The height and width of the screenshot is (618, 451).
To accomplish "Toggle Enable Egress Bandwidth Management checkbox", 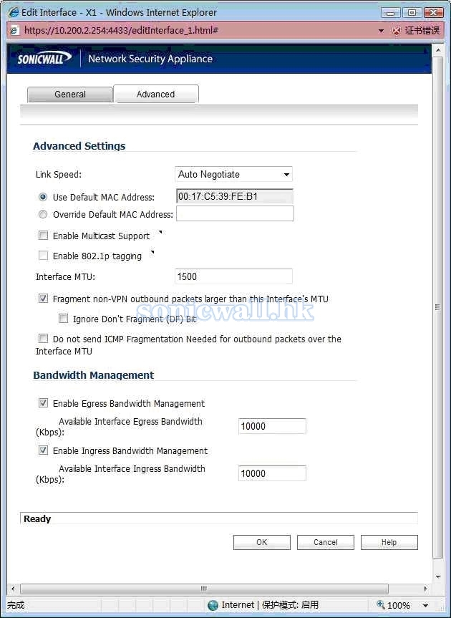I will pyautogui.click(x=43, y=402).
